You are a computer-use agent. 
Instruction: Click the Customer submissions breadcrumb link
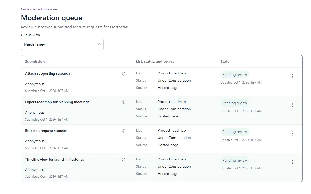[39, 9]
